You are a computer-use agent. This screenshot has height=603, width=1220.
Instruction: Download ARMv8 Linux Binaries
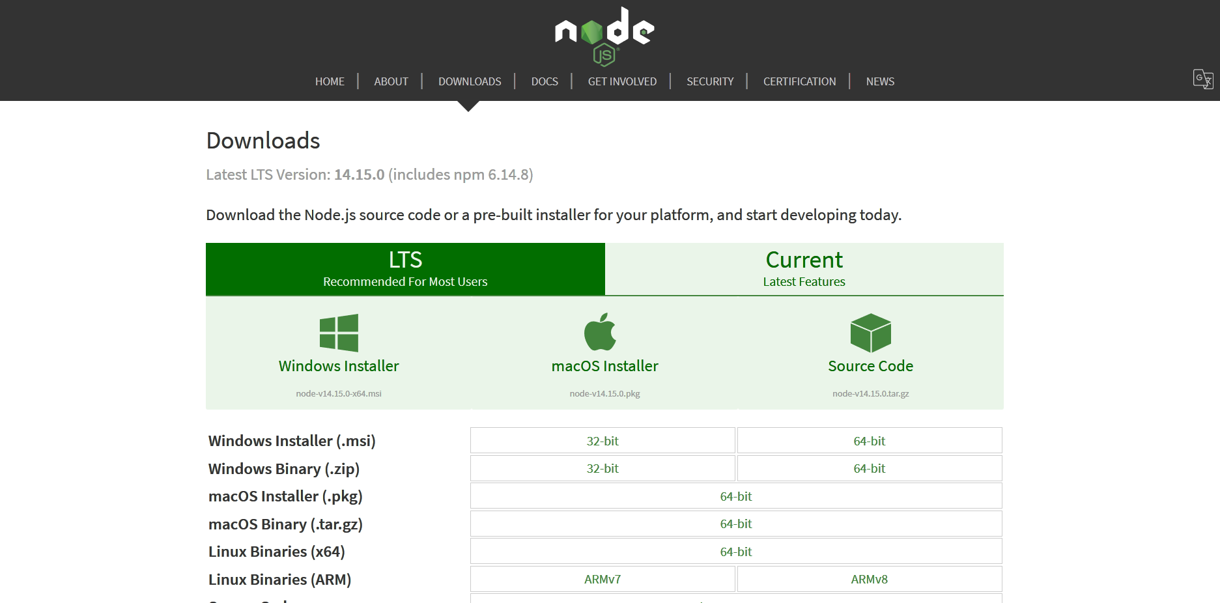coord(870,579)
